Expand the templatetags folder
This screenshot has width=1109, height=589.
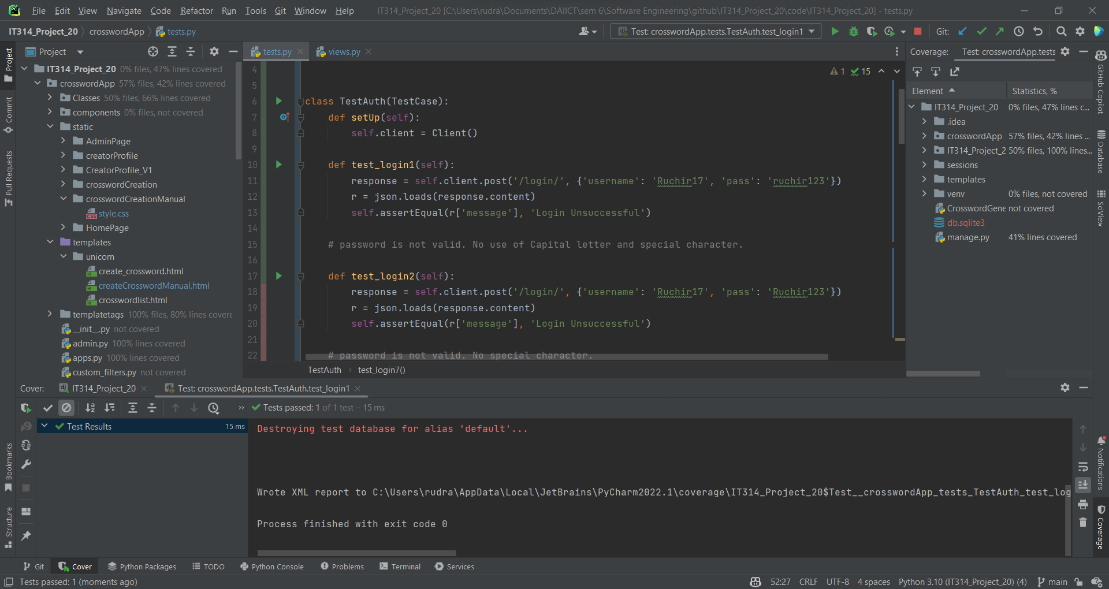50,314
